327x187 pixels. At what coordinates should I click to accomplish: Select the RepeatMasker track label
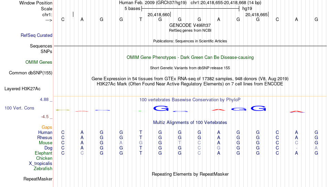[38, 179]
